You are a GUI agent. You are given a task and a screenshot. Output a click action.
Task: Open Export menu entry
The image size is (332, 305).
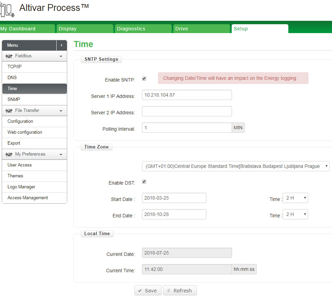pyautogui.click(x=34, y=143)
